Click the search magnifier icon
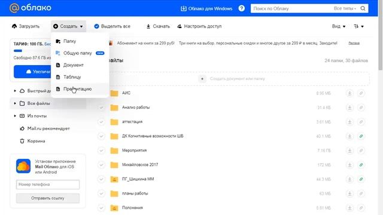Image resolution: width=383 pixels, height=215 pixels. 363,8
